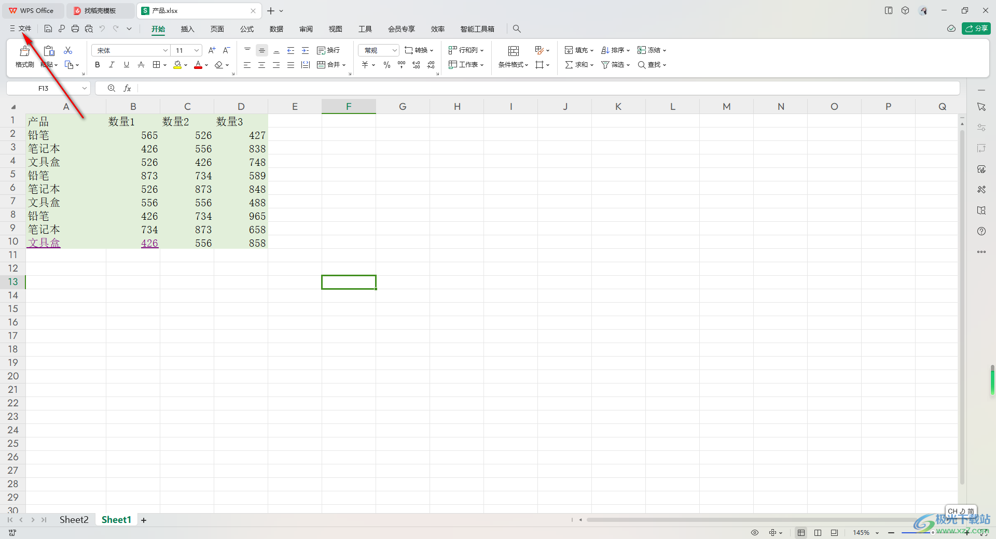Click the 筛选 Filter button

615,65
